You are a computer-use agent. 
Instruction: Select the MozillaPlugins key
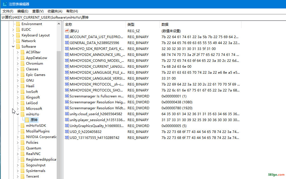pos(38,131)
